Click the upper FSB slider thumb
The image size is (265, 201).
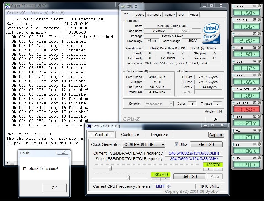coord(110,168)
